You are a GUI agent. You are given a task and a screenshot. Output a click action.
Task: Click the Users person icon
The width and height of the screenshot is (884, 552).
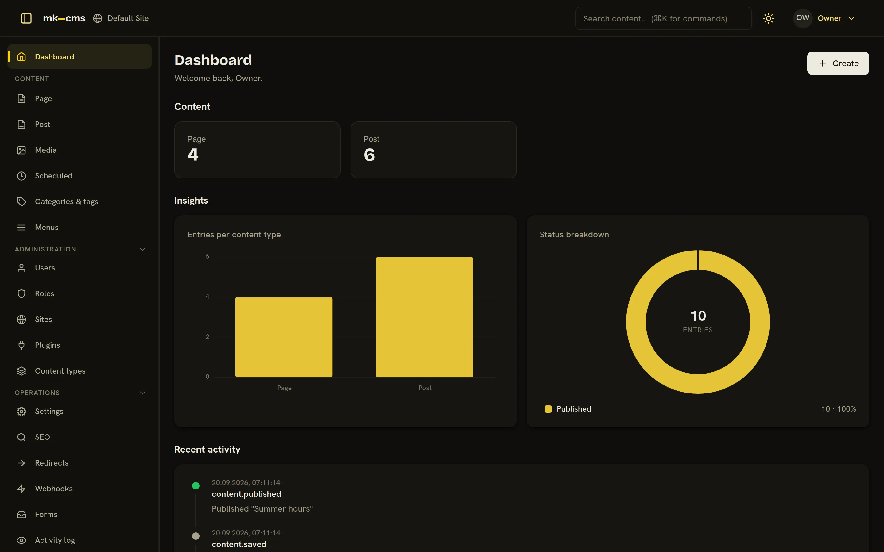(21, 268)
